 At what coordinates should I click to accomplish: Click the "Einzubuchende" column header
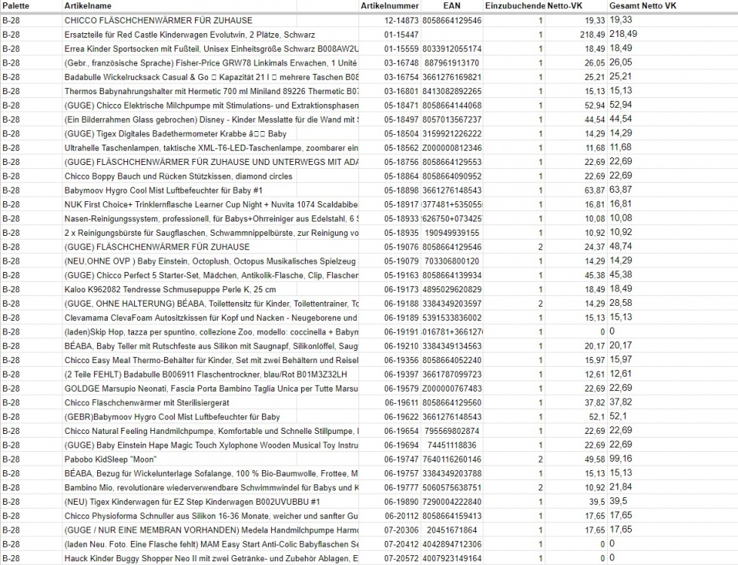pos(515,6)
